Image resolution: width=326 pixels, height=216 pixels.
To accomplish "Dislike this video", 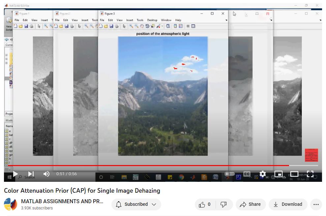I will click(x=223, y=204).
